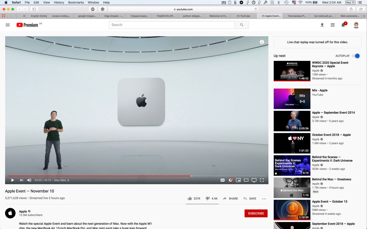This screenshot has height=229, width=367.
Task: Open Behind the Mac Greatness thumbnail
Action: click(292, 188)
